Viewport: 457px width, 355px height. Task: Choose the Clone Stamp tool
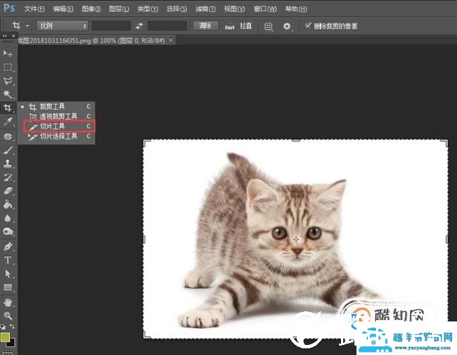tap(8, 163)
